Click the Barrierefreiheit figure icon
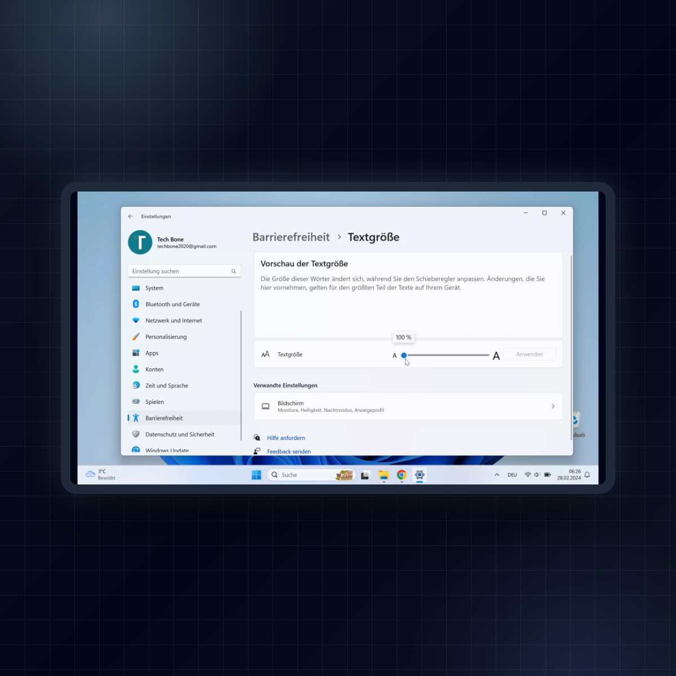Image resolution: width=676 pixels, height=676 pixels. [x=136, y=418]
